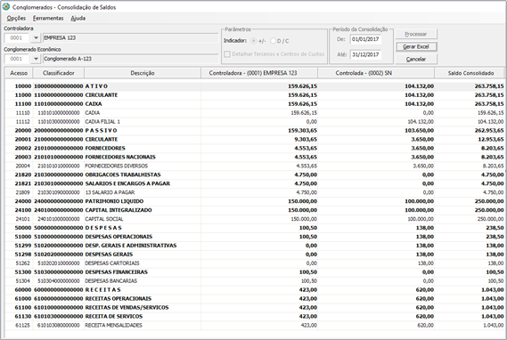Select the FORNECEDORES DIVERSOS row
Viewport: 507px width, 340px height.
255,166
